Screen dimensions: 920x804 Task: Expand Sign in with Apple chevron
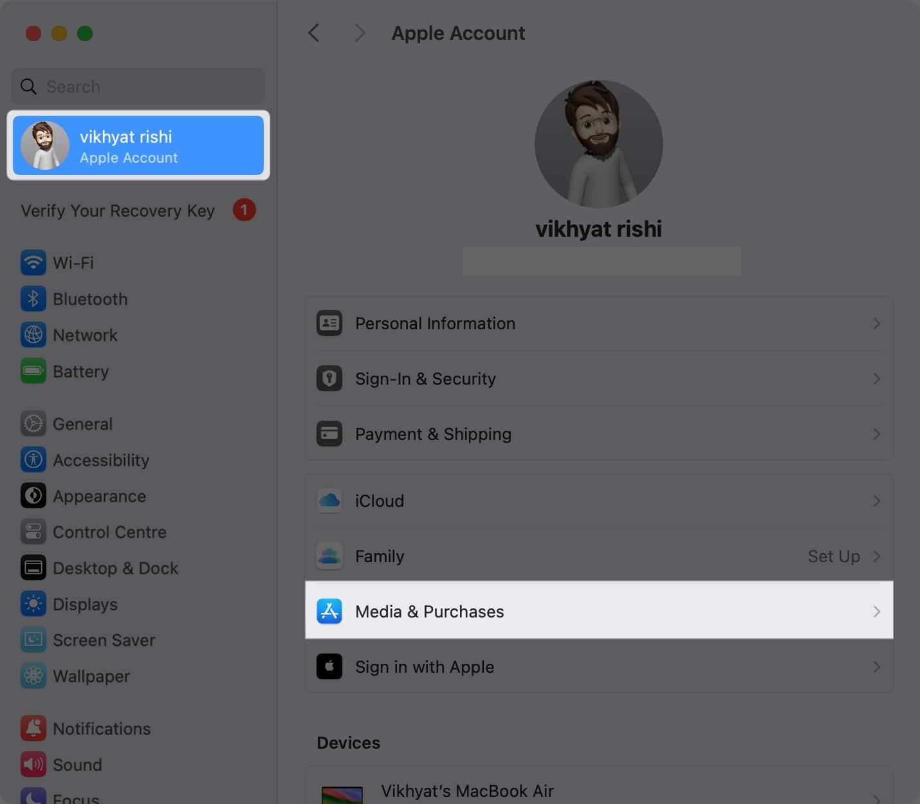coord(876,667)
